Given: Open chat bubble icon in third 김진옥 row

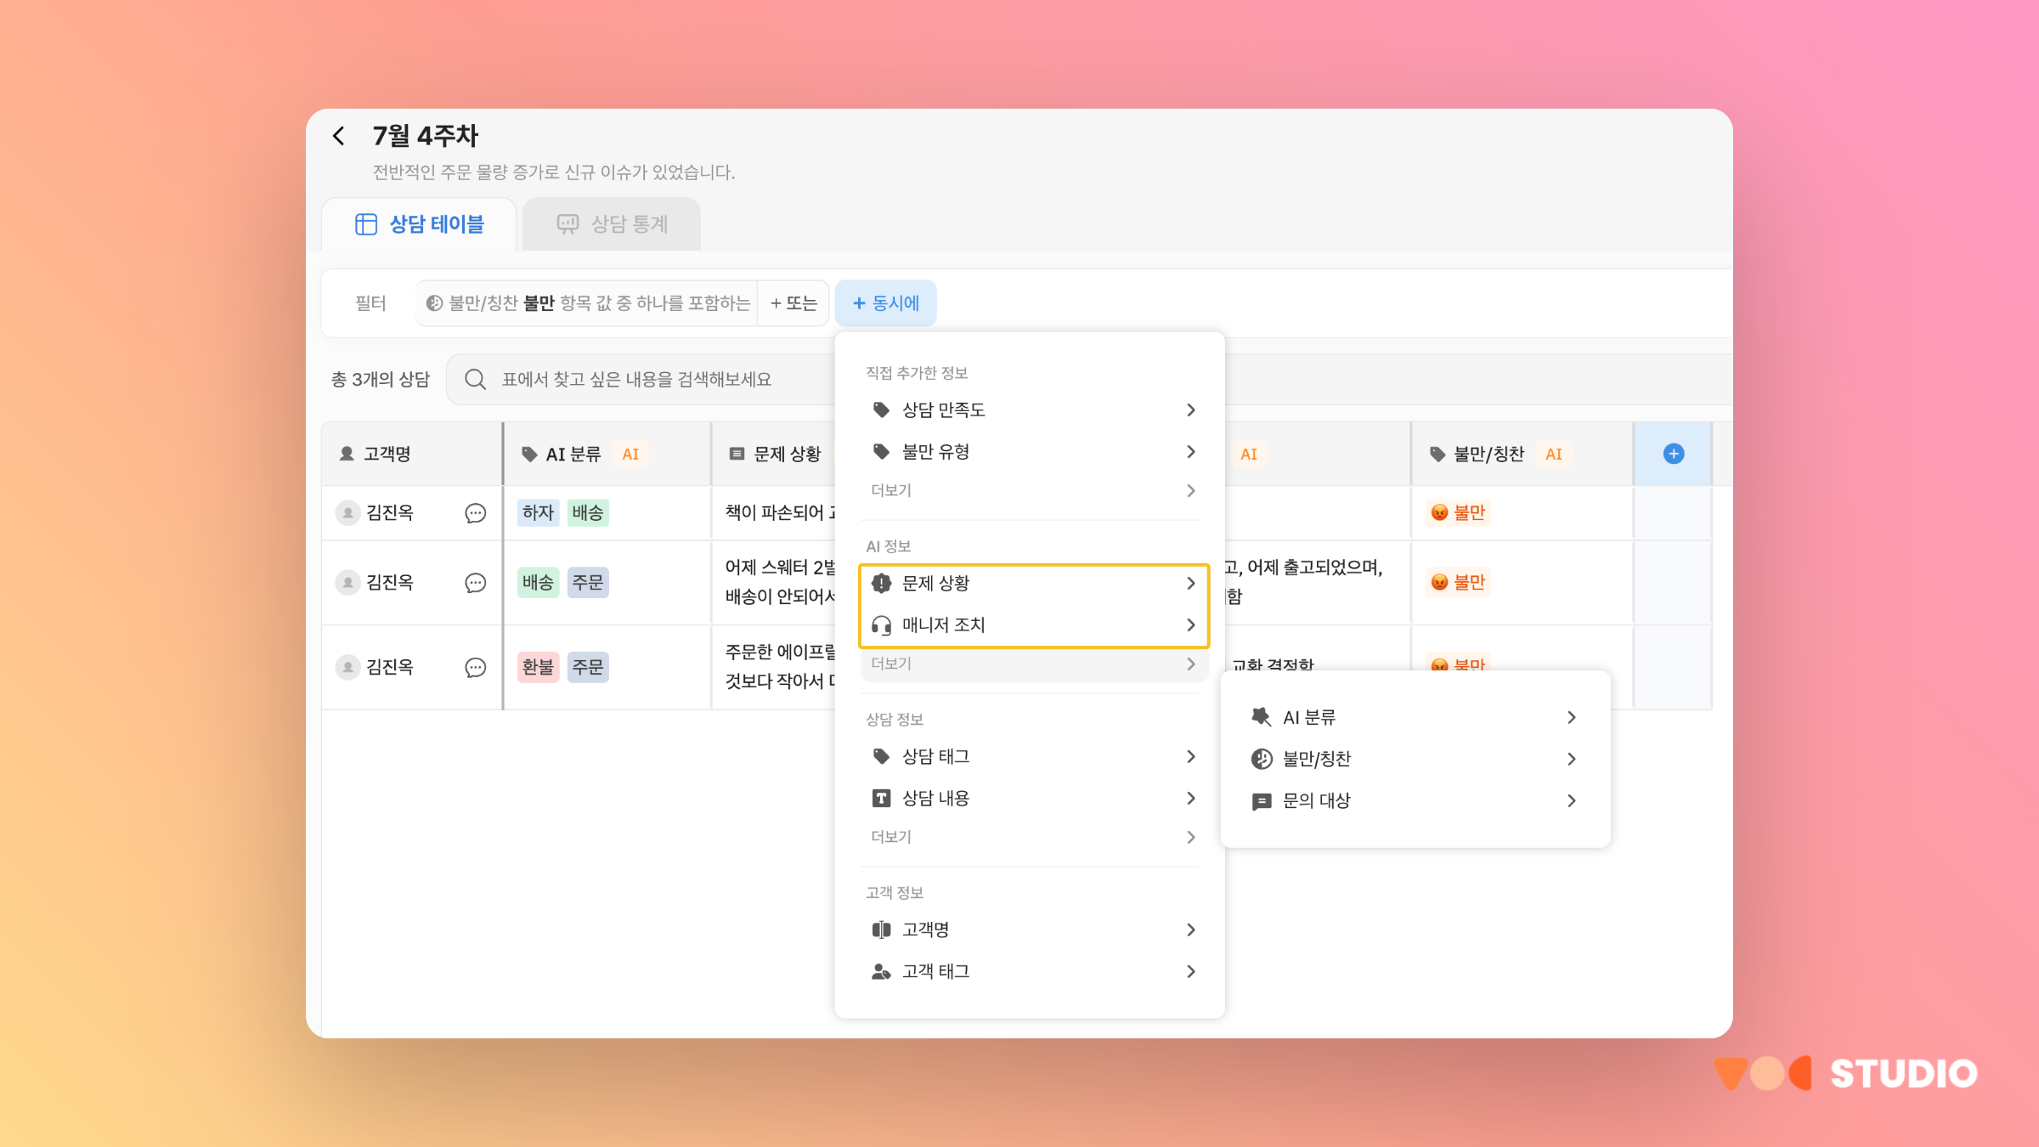Looking at the screenshot, I should pos(475,668).
